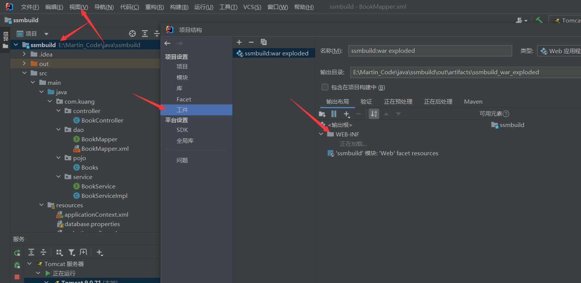The width and height of the screenshot is (581, 283).
Task: Remove selected artifact with minus icon
Action: pyautogui.click(x=251, y=42)
